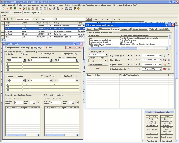Click the red checkmark next to Celkový rozměr
This screenshot has height=143, width=179.
77,102
